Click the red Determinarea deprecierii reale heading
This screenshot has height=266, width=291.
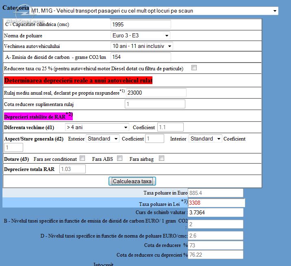(x=78, y=80)
